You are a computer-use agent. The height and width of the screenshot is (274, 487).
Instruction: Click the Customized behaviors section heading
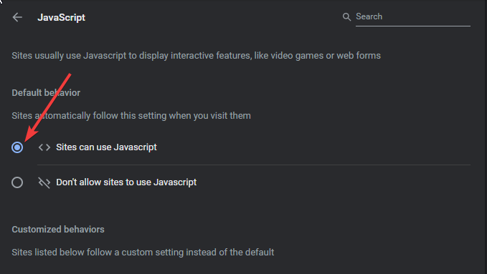(x=58, y=230)
